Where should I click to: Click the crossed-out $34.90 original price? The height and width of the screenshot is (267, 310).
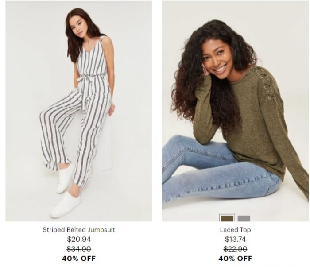coord(79,249)
